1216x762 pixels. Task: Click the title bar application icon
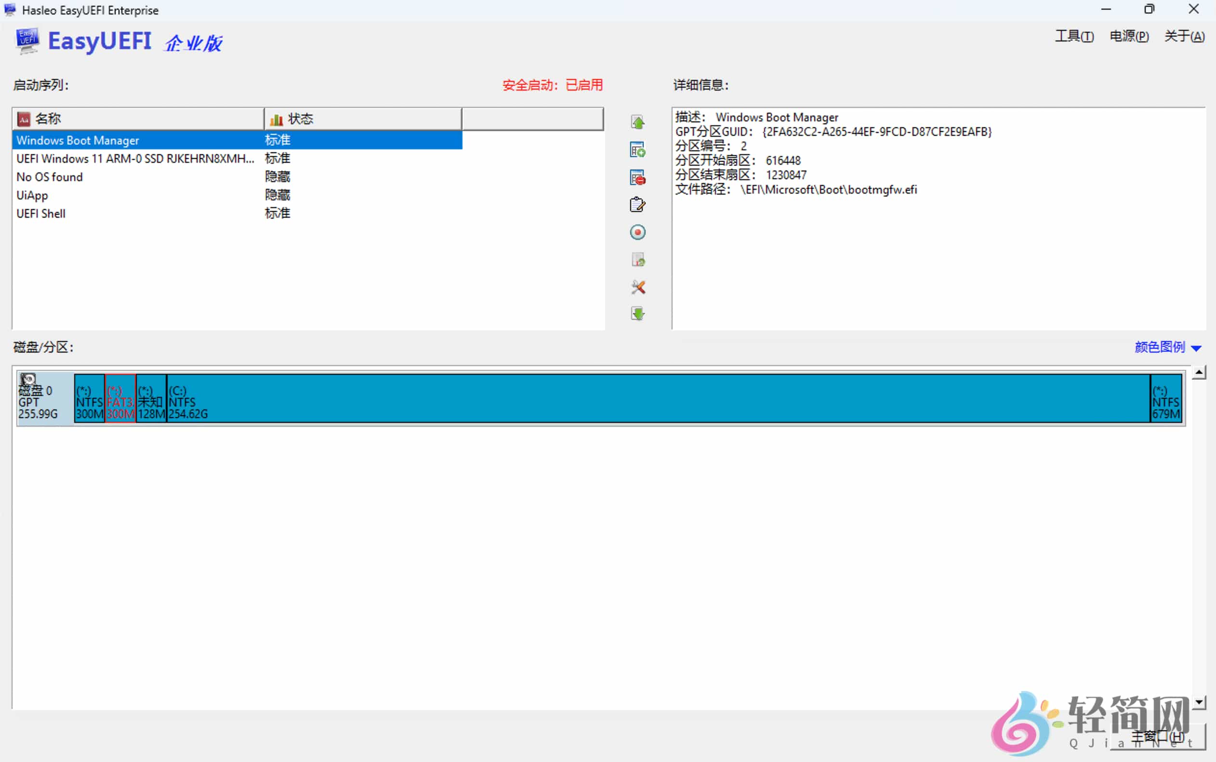coord(10,10)
